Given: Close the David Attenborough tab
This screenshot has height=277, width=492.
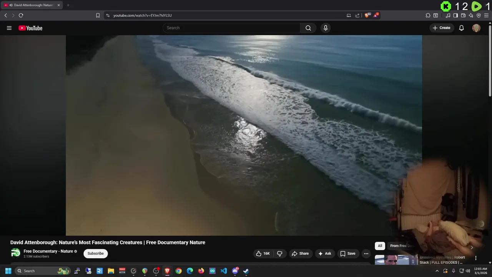Looking at the screenshot, I should (59, 5).
